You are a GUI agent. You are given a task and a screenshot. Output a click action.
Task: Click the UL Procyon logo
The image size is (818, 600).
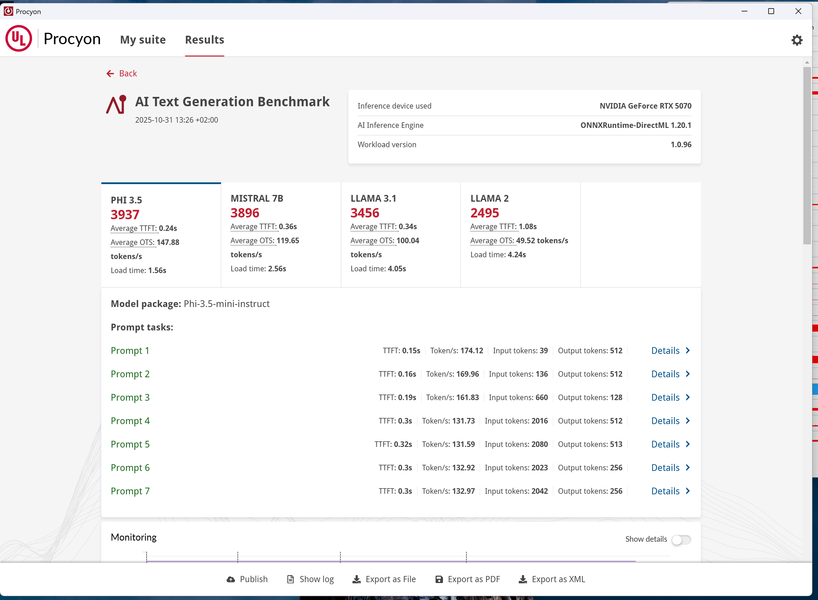click(x=19, y=39)
